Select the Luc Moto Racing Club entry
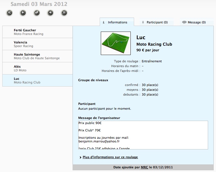Screen dimensions: 216x172 38,80
